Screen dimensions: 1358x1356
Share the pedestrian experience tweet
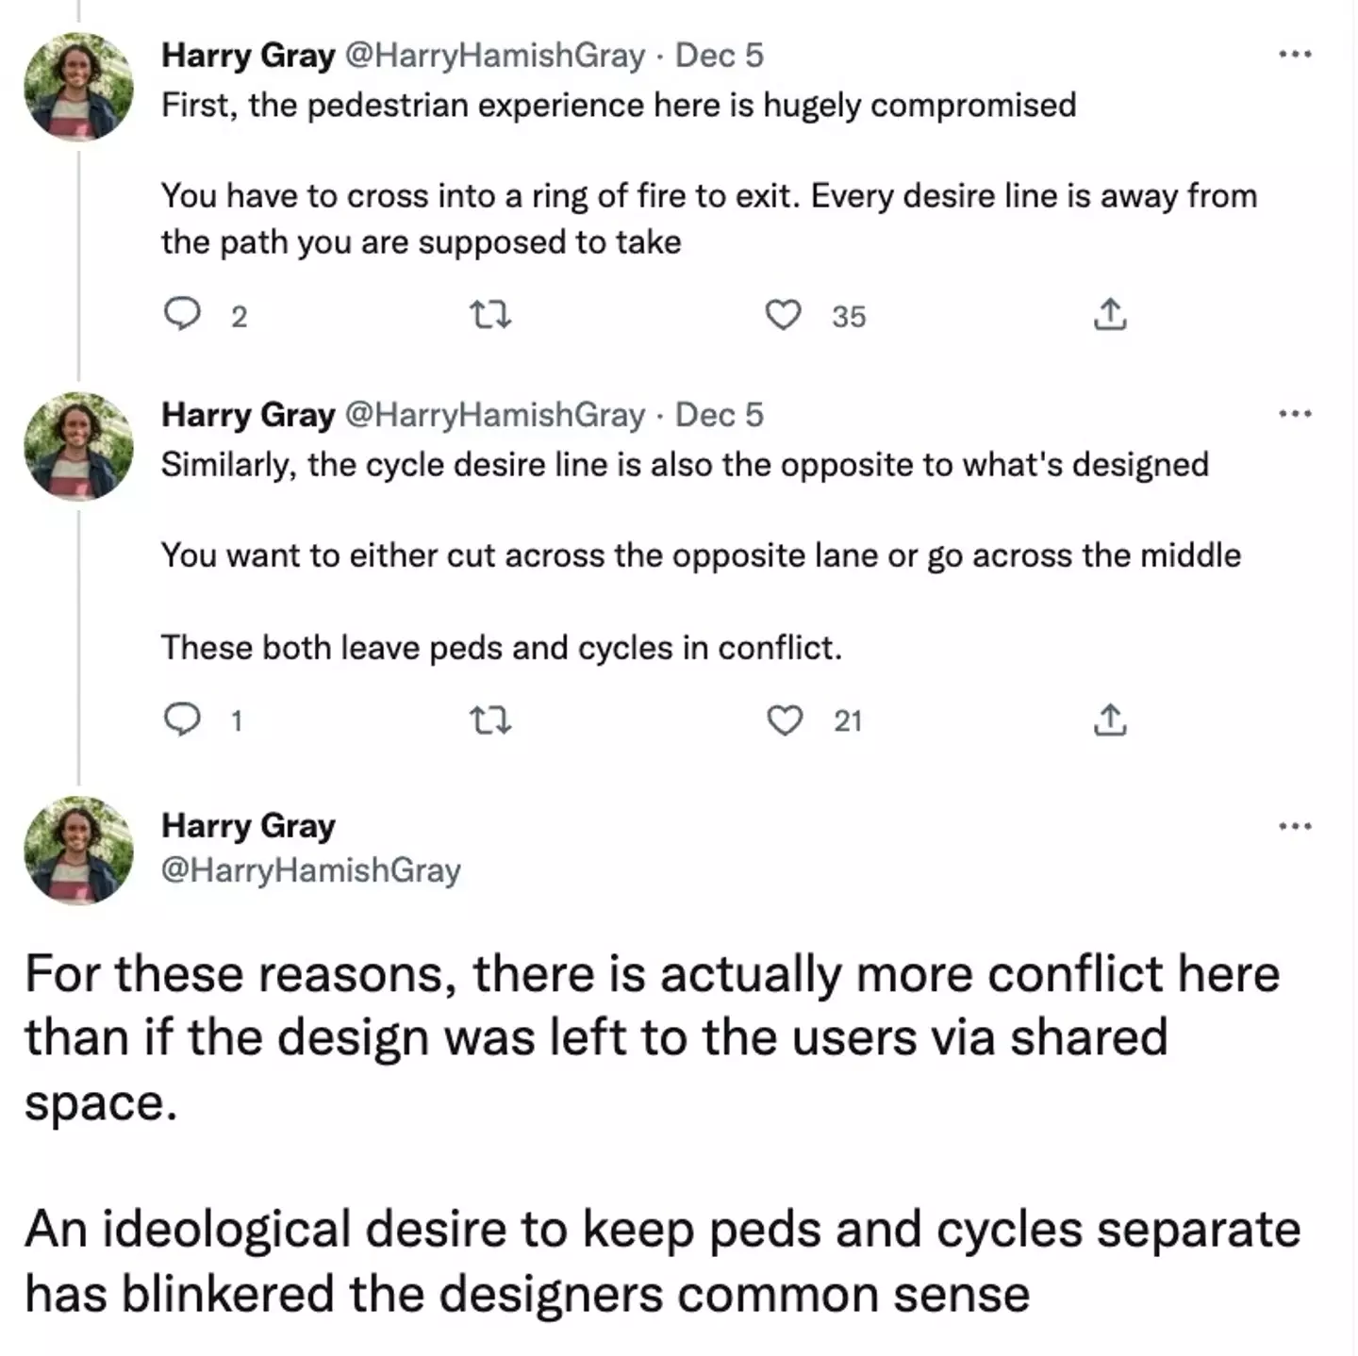pos(1110,315)
